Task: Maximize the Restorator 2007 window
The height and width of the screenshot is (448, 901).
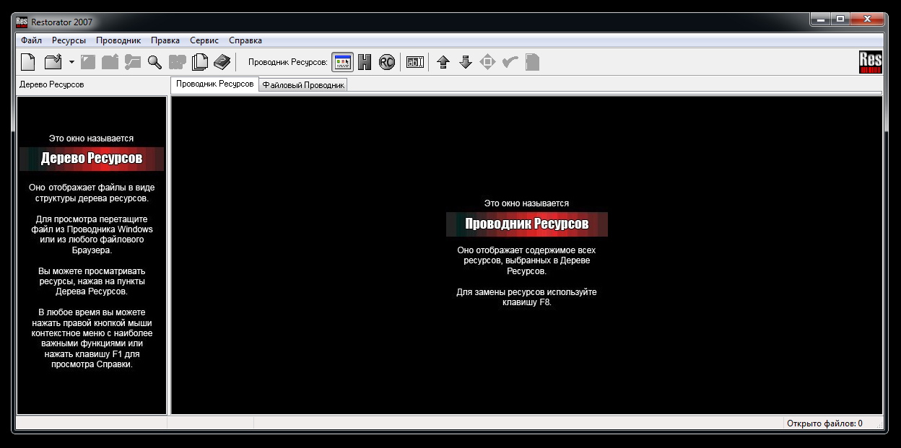Action: pos(840,19)
